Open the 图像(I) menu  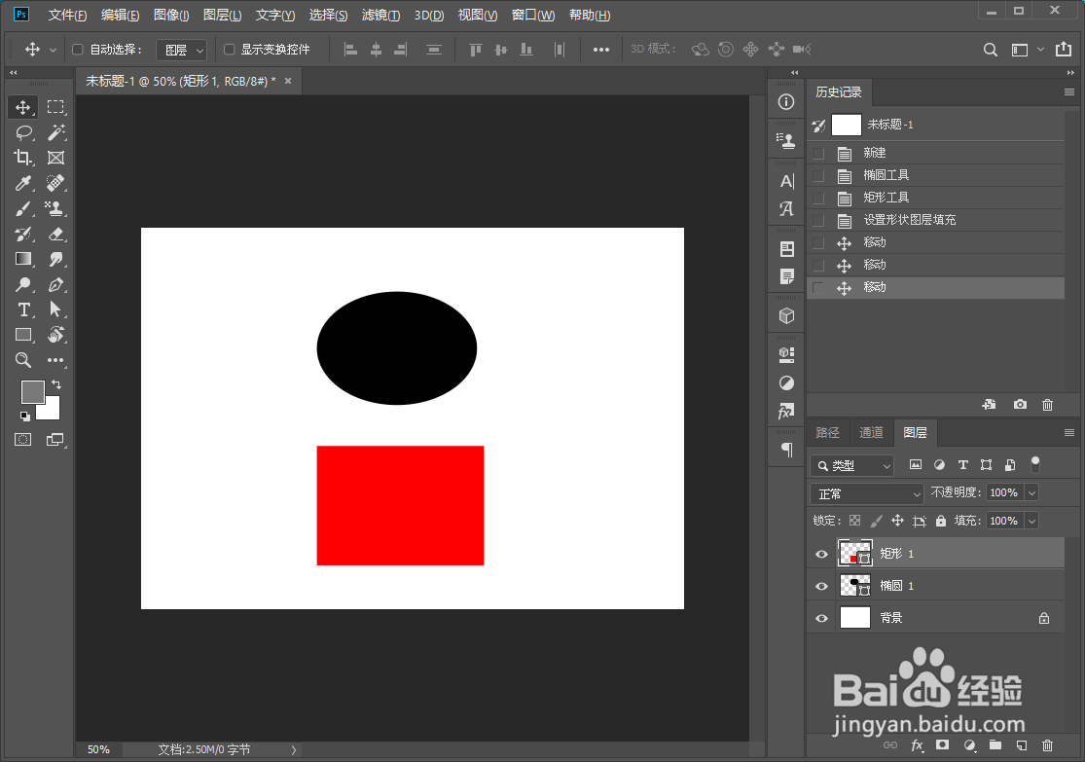click(171, 16)
